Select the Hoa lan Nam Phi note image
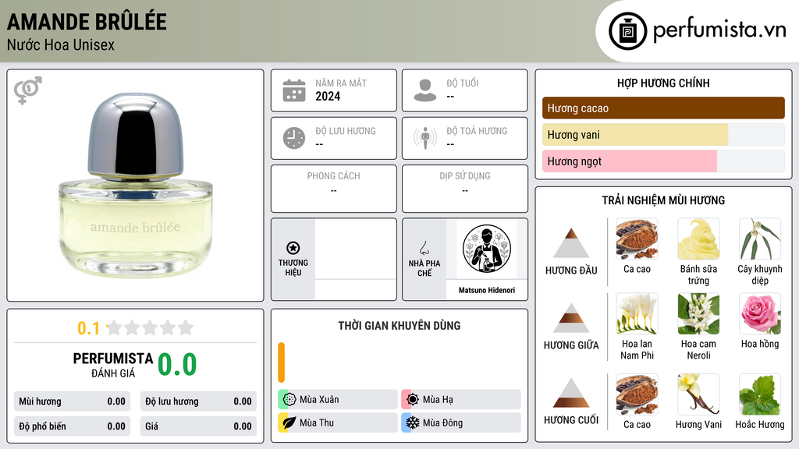Viewport: 799px width, 449px height. pyautogui.click(x=637, y=313)
